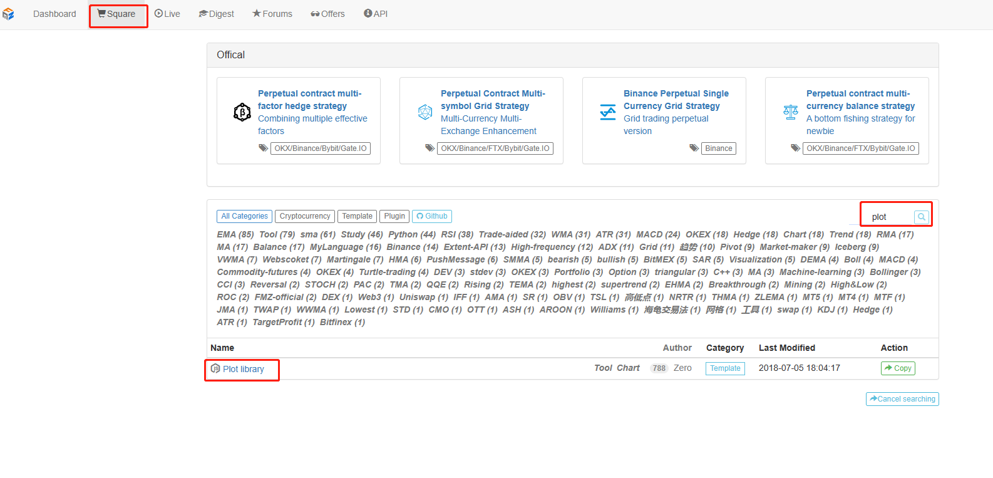Click the balance strategy scales icon
Viewport: 993px width, 478px height.
pos(791,112)
